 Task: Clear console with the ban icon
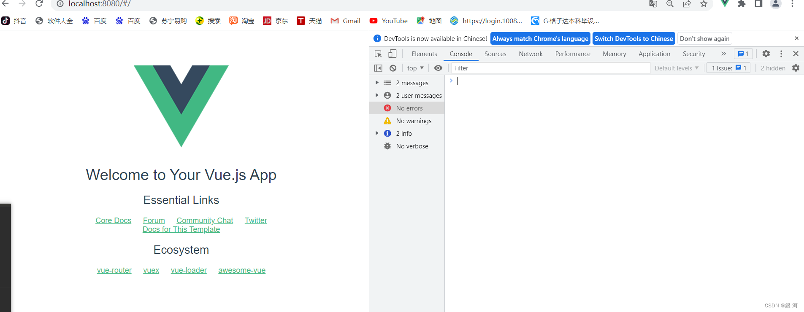click(x=393, y=68)
